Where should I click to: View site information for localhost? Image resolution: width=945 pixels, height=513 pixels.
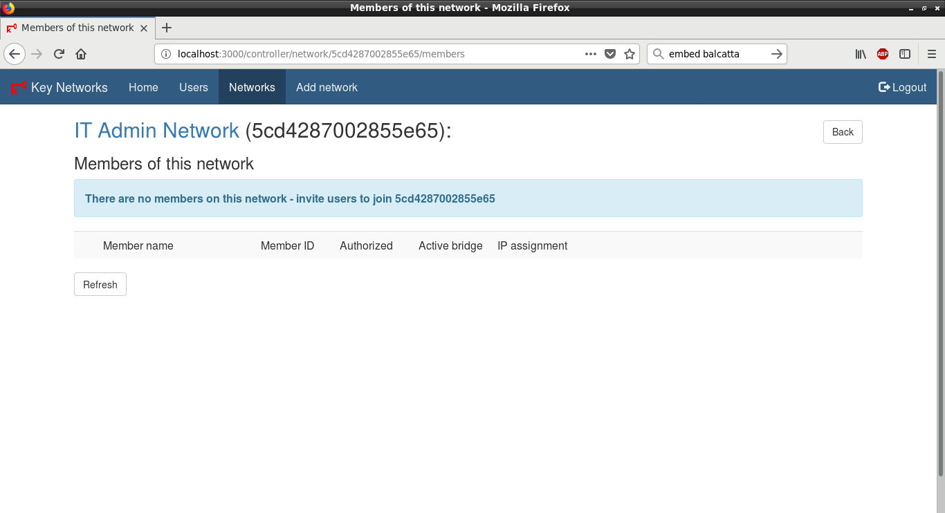tap(165, 54)
